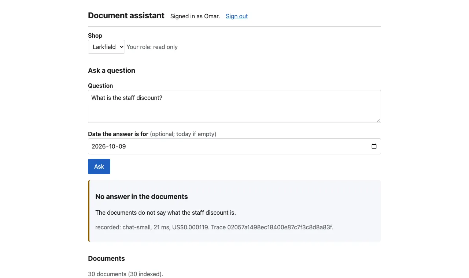Click the blue Ask button

pos(99,166)
